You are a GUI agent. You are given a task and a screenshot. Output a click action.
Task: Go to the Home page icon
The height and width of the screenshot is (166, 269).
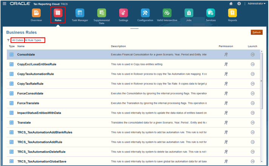tap(231, 4)
